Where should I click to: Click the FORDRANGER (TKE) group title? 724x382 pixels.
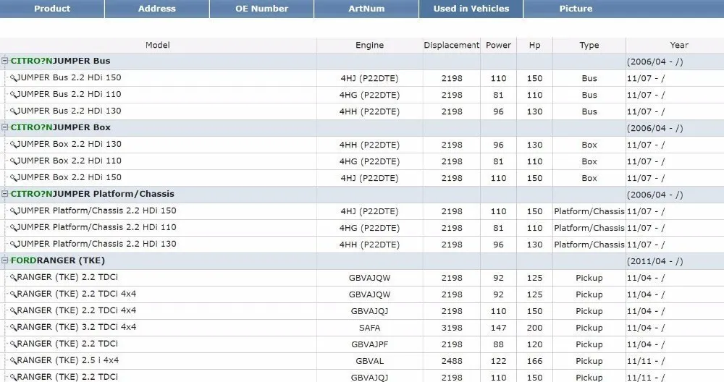58,260
